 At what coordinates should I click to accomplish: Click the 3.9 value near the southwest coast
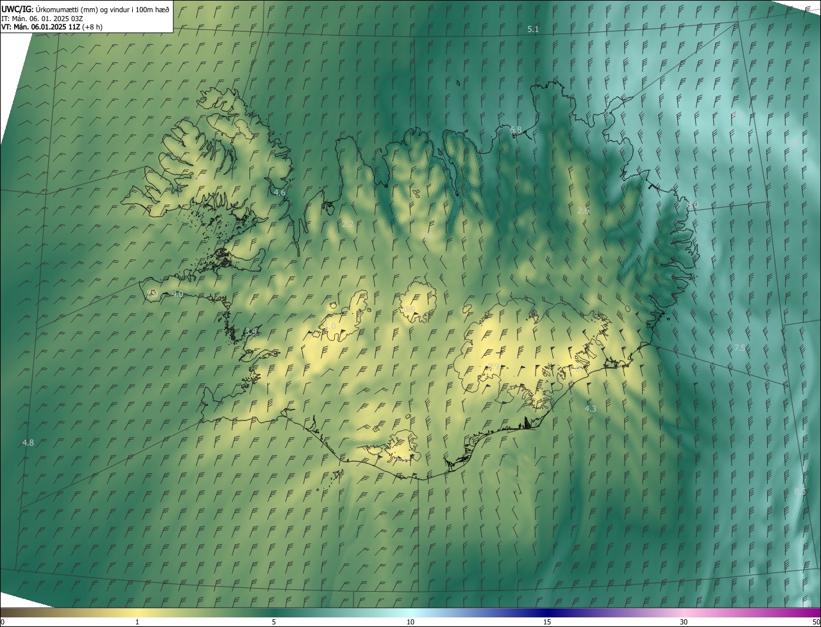pos(251,331)
